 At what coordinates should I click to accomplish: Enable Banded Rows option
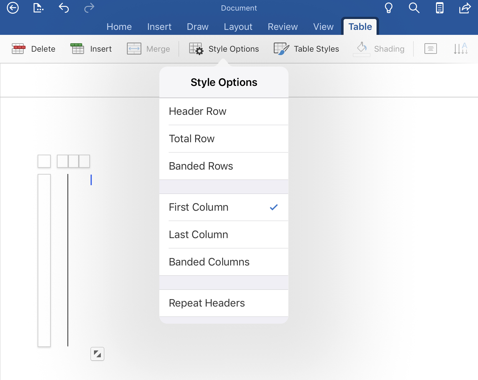(x=224, y=166)
